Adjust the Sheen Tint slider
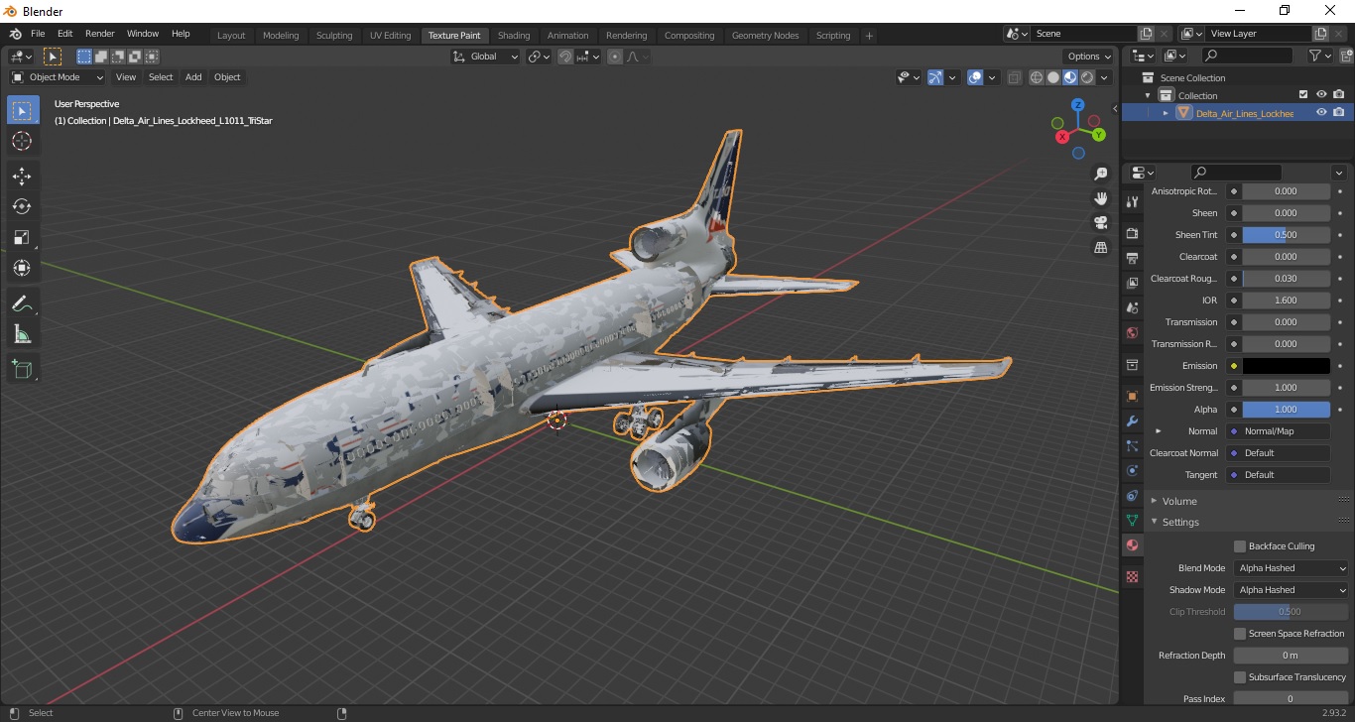The height and width of the screenshot is (722, 1355). (1286, 235)
